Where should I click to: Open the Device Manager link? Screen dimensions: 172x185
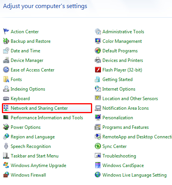coord(27,60)
